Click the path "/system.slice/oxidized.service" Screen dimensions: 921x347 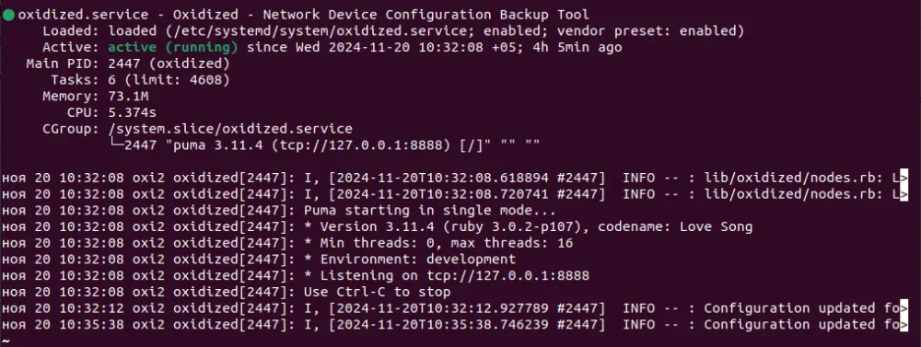(229, 129)
